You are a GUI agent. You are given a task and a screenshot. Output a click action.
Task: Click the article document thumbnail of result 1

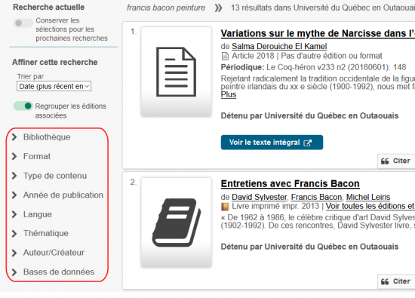click(177, 72)
